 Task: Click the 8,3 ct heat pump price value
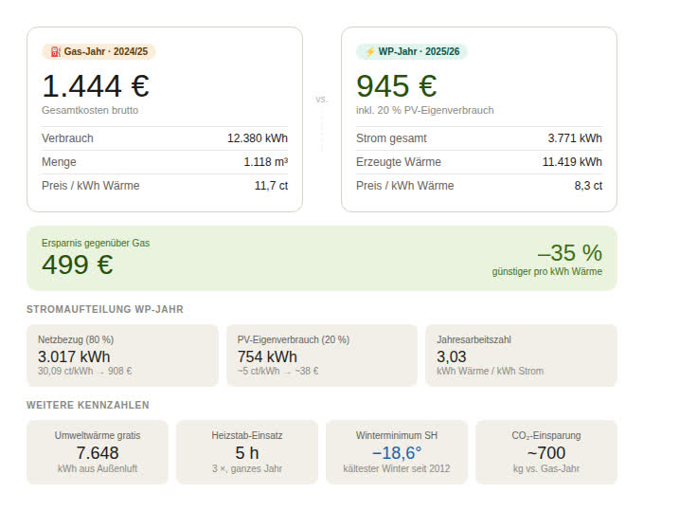tap(588, 186)
